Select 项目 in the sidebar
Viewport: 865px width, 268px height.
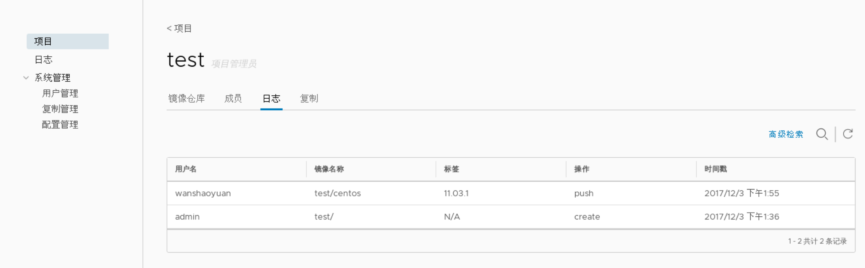pyautogui.click(x=43, y=41)
